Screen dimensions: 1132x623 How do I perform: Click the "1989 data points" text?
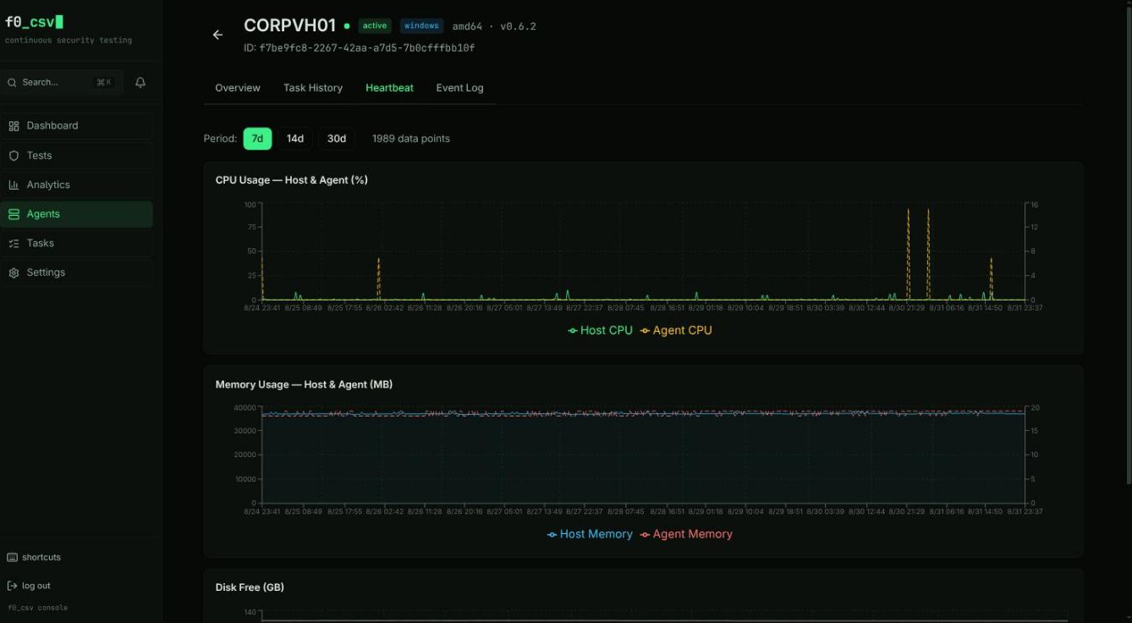[x=411, y=139]
